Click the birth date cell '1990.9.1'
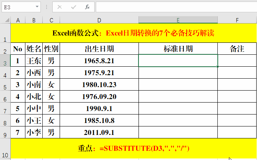Image resolution: width=257 pixels, height=160 pixels. [99, 109]
